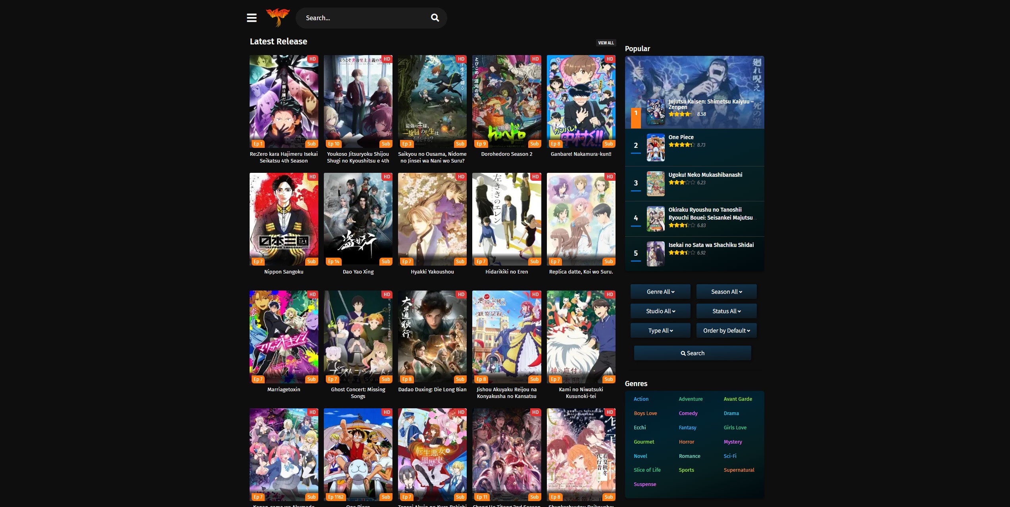Browse the Sci-Fi genre
The height and width of the screenshot is (507, 1010).
(730, 456)
